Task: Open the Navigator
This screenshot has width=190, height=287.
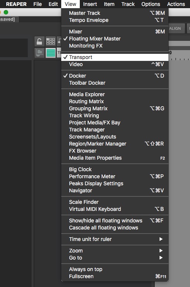Action: click(x=115, y=190)
